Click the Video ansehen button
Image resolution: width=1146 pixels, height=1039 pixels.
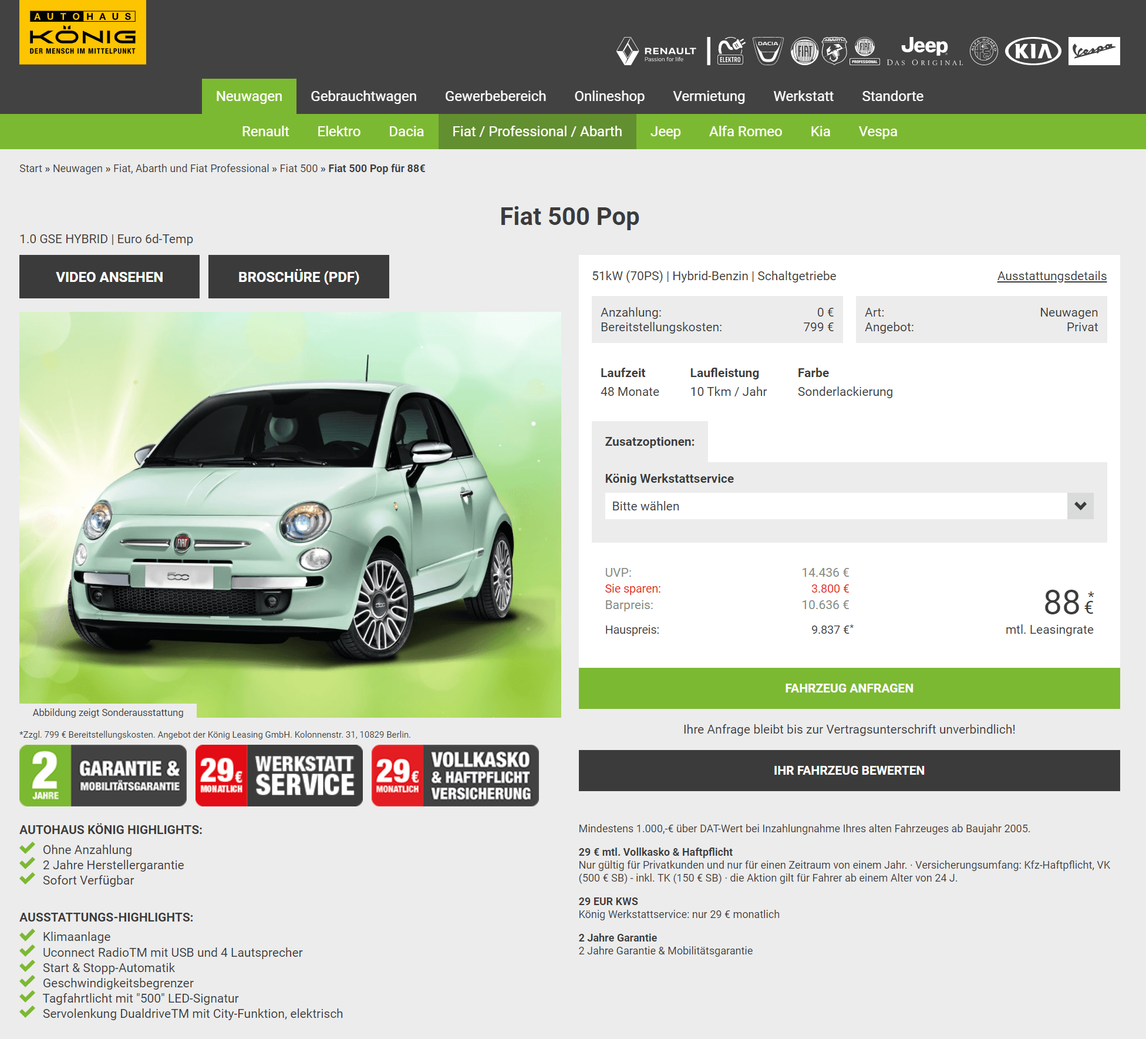(x=109, y=277)
